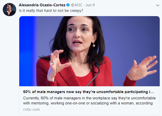Open the tweet options chevron menu
The image size is (162, 116).
click(157, 5)
